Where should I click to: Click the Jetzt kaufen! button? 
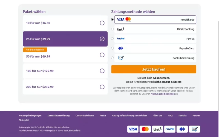point(154,69)
